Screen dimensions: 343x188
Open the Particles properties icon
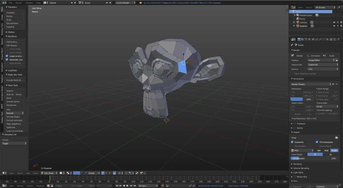tap(335, 39)
